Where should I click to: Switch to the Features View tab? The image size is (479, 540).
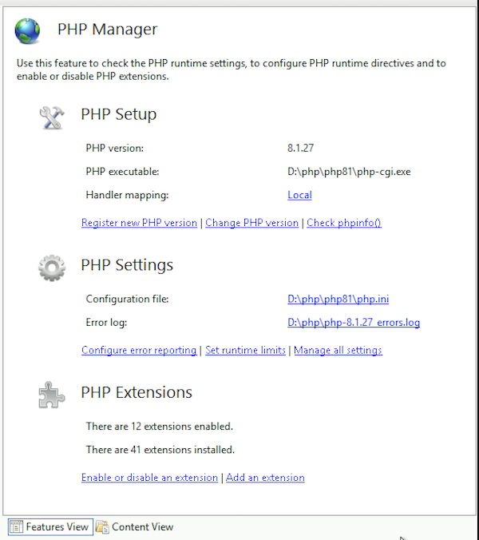tap(57, 526)
